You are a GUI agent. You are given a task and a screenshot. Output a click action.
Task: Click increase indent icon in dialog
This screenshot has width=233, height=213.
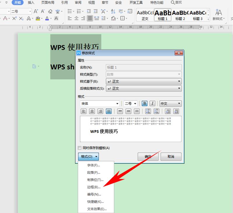[176, 111]
